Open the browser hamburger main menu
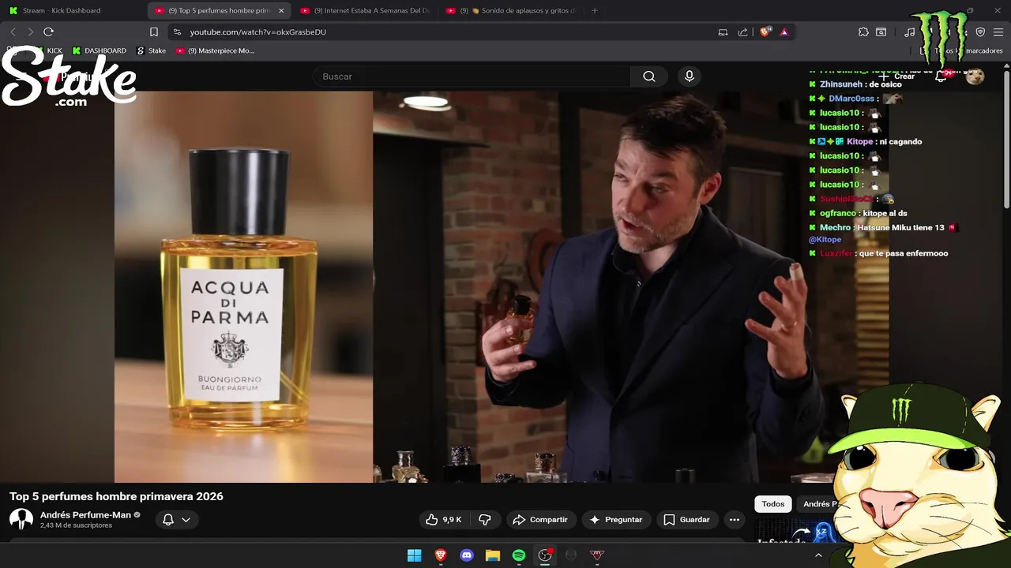Viewport: 1011px width, 568px height. click(x=998, y=32)
